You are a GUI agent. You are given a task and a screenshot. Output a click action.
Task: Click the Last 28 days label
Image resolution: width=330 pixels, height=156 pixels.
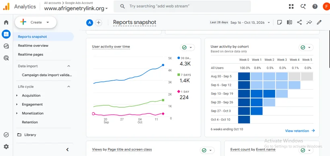tap(219, 22)
